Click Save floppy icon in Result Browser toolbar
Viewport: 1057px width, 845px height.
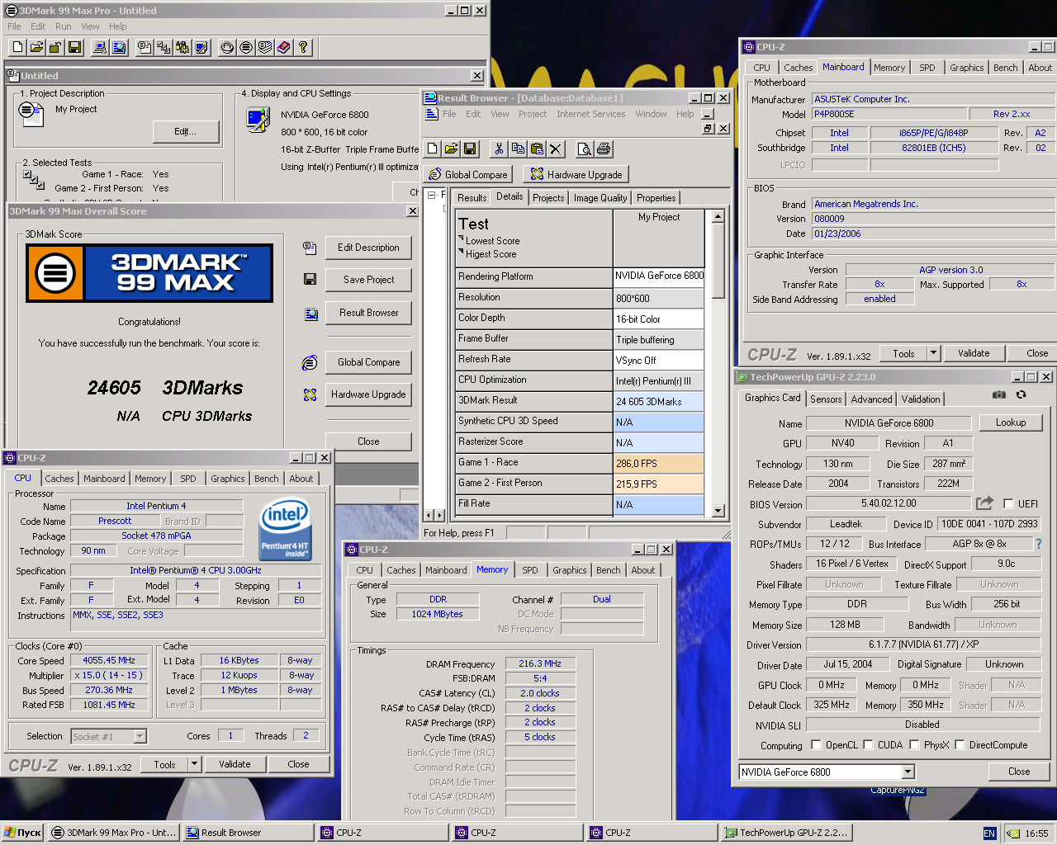tap(470, 149)
